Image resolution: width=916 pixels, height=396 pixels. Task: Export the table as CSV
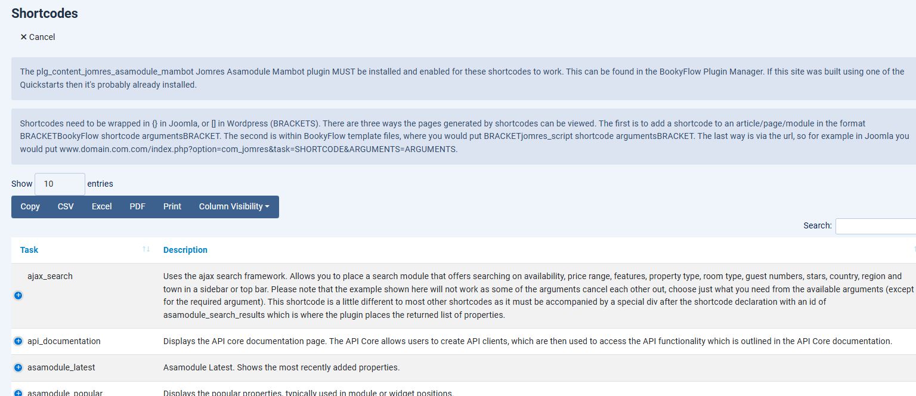coord(66,206)
